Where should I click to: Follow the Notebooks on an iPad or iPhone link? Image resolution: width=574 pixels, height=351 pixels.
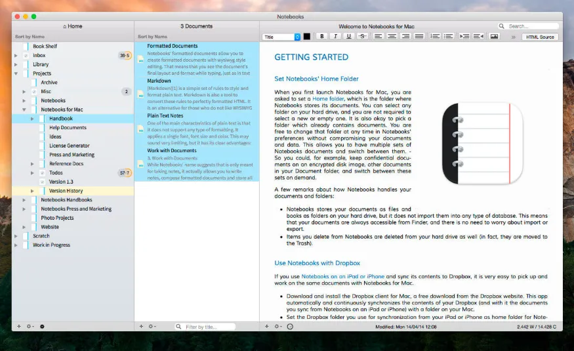coord(342,277)
